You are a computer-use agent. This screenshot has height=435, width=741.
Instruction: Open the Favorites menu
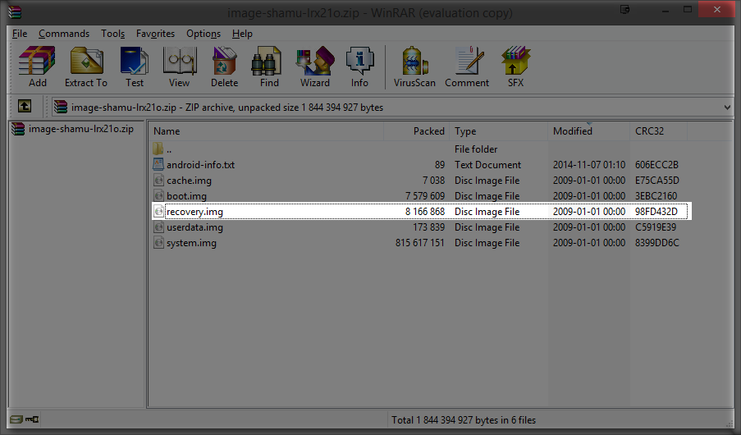pos(155,34)
